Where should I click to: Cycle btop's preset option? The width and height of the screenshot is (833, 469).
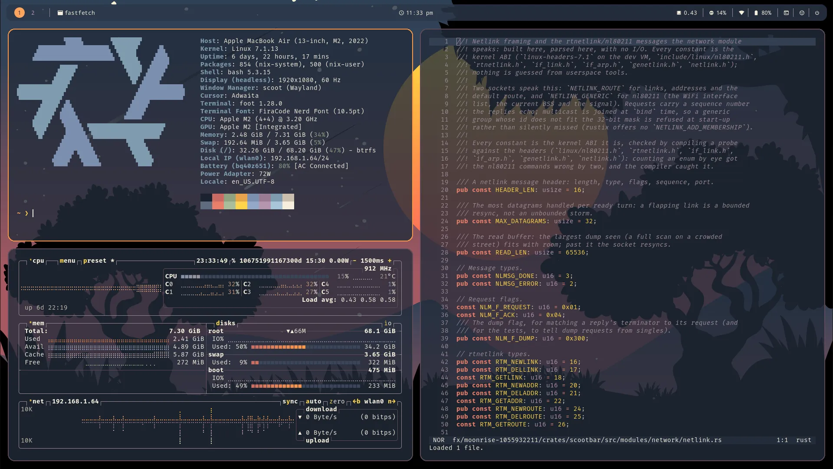(x=98, y=261)
